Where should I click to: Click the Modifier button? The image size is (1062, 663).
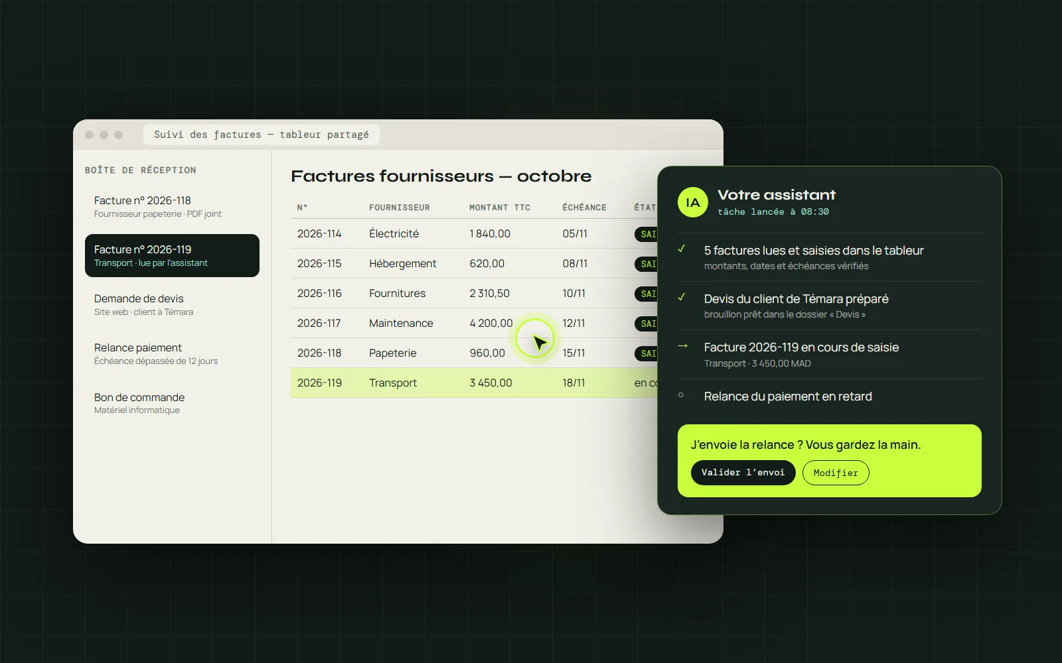[836, 473]
